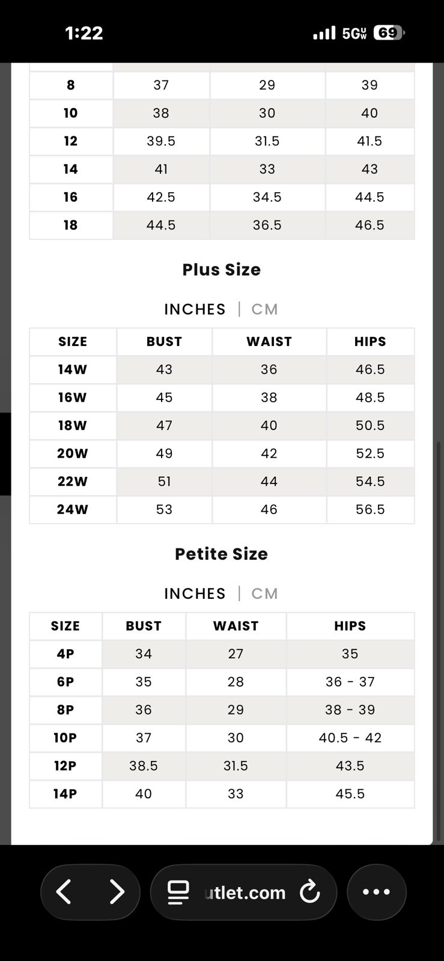Select INCHES for Petite Size chart
444x961 pixels.
tap(195, 593)
